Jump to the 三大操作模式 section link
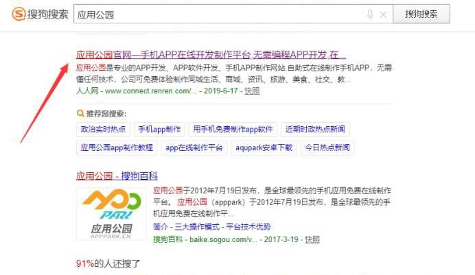Viewport: 475px width, 275px height. [x=197, y=226]
